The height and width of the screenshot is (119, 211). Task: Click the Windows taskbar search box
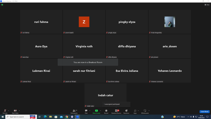pos(17,117)
